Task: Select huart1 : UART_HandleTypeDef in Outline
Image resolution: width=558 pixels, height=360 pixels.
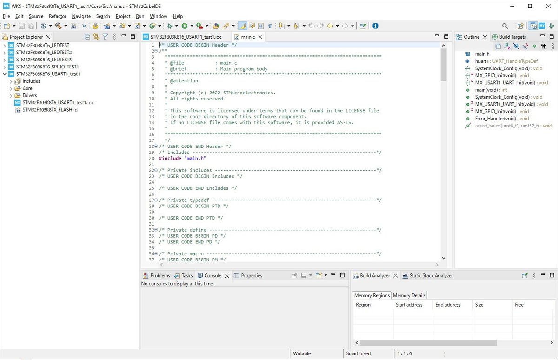Action: click(x=506, y=61)
